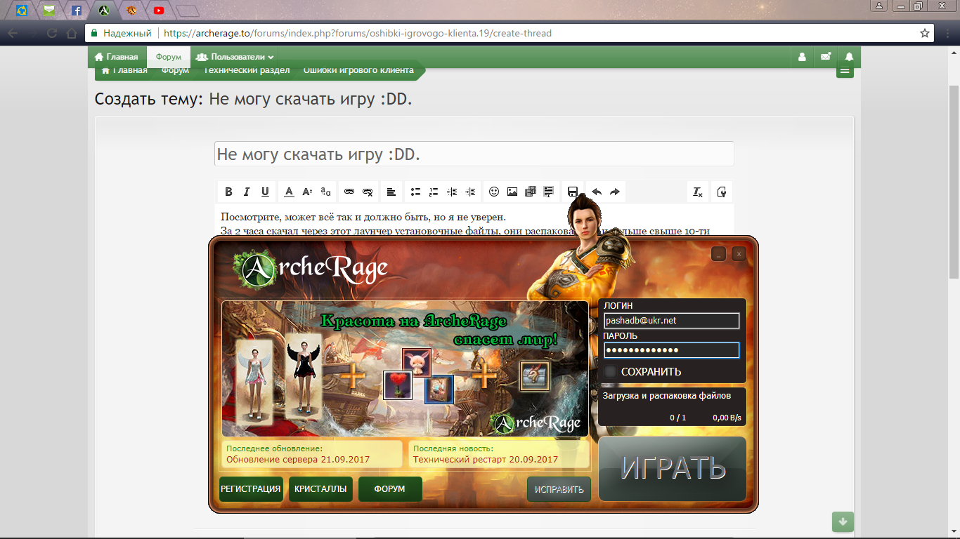Insert an image via toolbar icon
This screenshot has width=960, height=539.
[x=512, y=192]
